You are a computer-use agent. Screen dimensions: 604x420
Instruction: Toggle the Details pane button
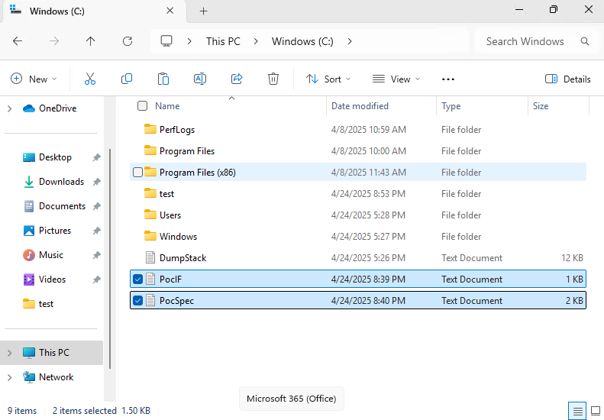click(568, 79)
